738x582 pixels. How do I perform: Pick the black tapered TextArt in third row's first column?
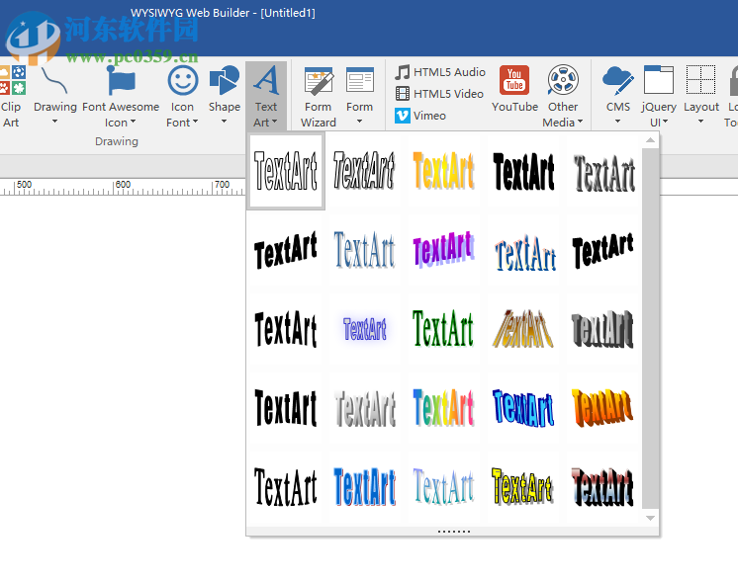coord(286,329)
